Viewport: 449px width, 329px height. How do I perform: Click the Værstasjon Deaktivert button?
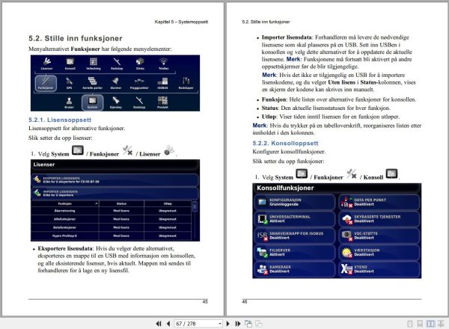pos(379,252)
